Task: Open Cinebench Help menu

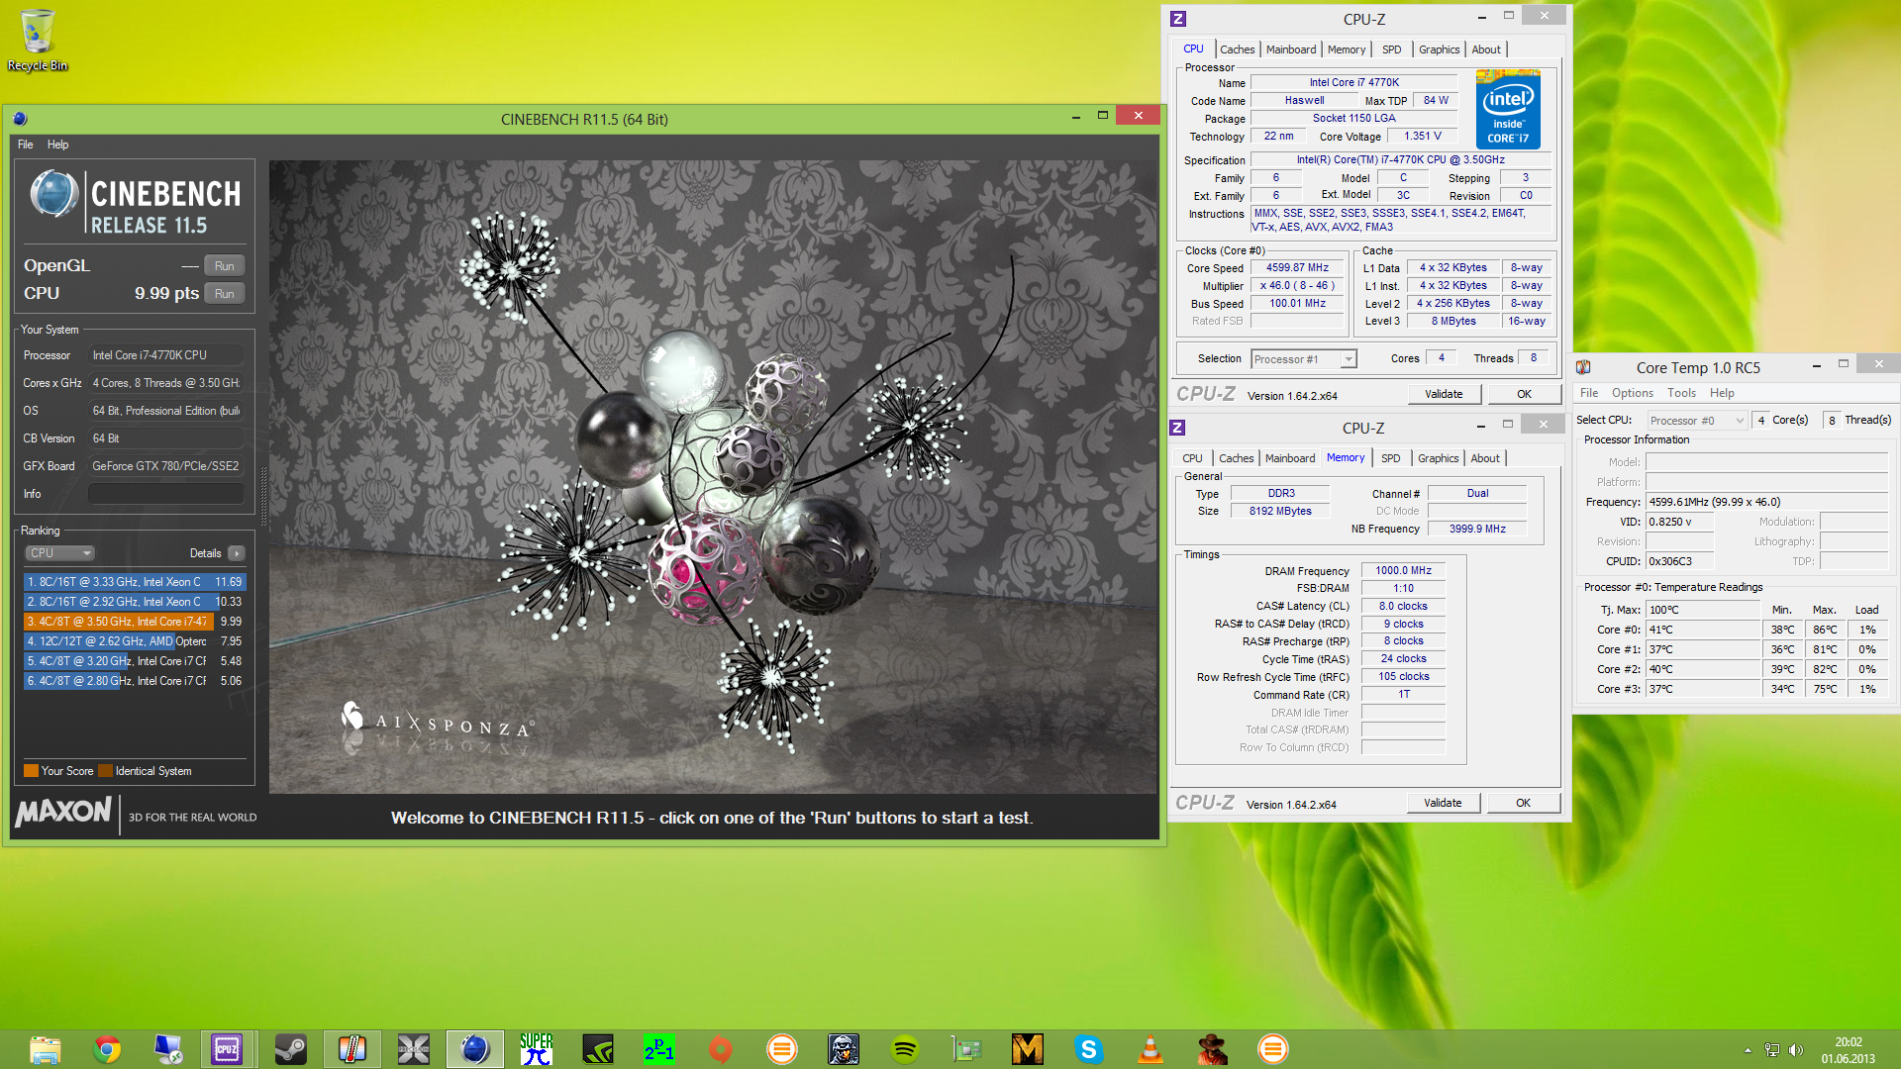Action: click(58, 145)
